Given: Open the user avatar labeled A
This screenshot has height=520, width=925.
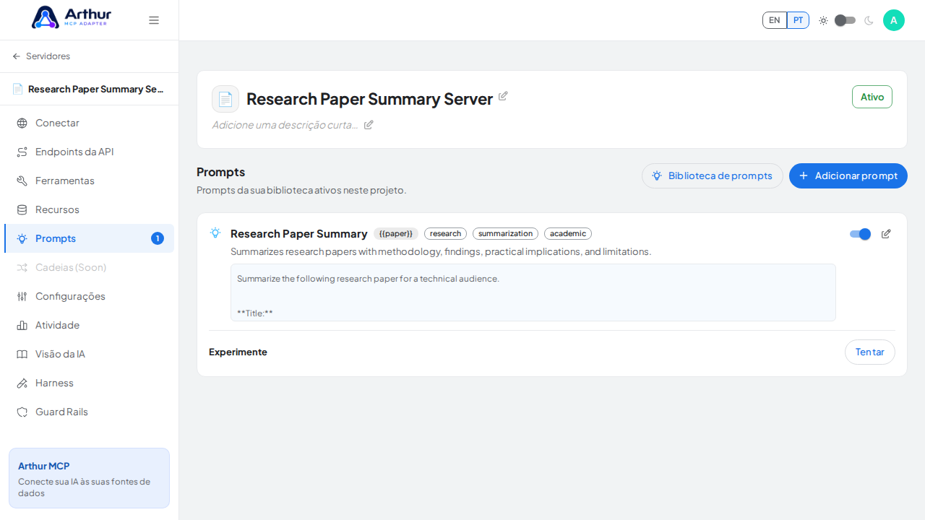Looking at the screenshot, I should coord(894,20).
